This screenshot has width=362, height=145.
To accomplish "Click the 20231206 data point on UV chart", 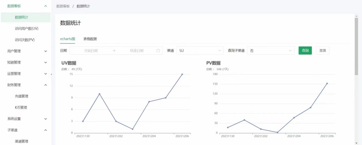I will (x=182, y=74).
